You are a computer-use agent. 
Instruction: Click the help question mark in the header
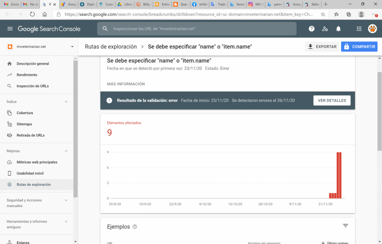(311, 29)
